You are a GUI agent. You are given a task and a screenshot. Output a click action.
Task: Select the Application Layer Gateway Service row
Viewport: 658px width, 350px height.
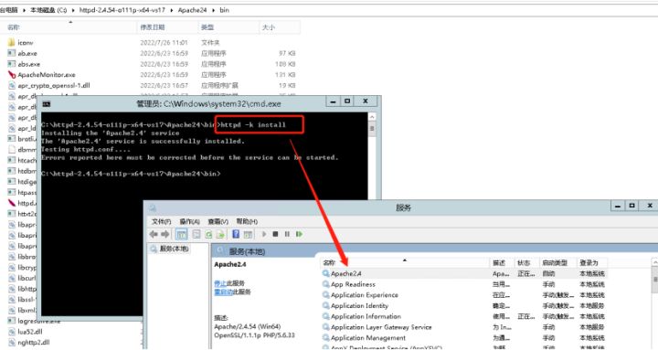tap(463, 327)
